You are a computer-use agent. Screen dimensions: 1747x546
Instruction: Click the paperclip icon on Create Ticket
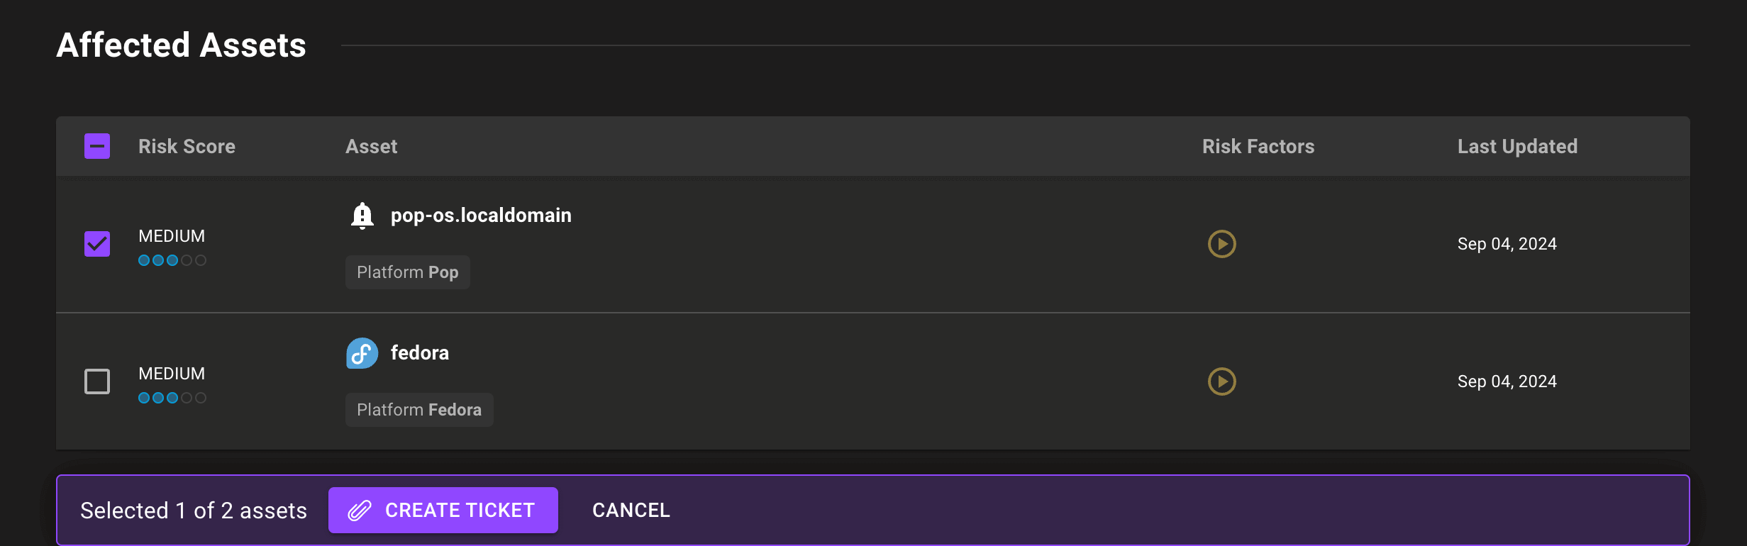360,511
